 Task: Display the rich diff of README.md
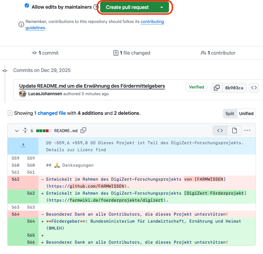tap(234, 131)
